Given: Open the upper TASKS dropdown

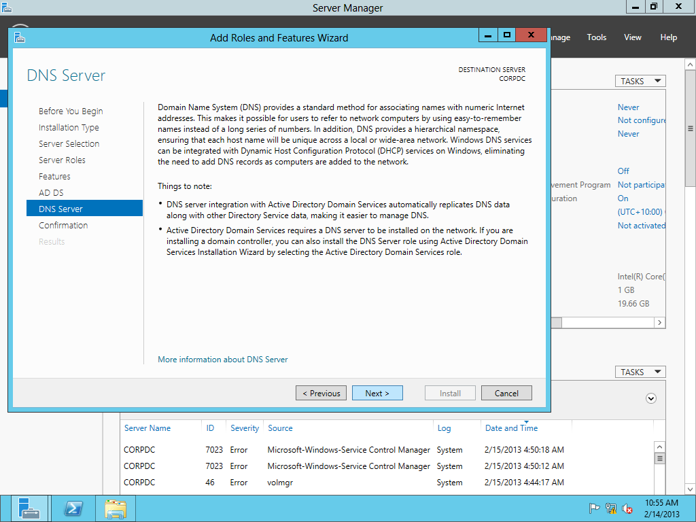Looking at the screenshot, I should [640, 81].
